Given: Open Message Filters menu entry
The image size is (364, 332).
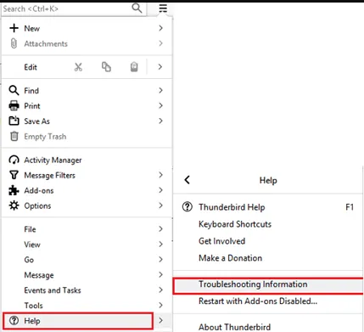Looking at the screenshot, I should click(87, 175).
